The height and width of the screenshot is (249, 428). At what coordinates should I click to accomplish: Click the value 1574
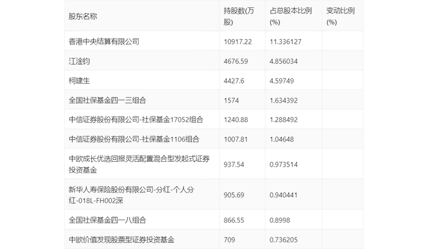pos(231,101)
